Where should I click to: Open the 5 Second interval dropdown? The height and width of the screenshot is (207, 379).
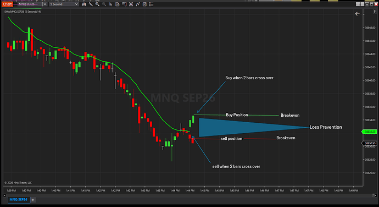(64, 4)
